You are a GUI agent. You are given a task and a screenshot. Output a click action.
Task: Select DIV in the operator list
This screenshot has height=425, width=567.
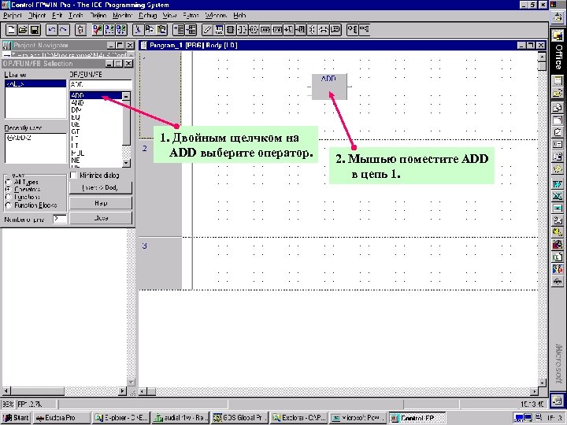(96, 110)
